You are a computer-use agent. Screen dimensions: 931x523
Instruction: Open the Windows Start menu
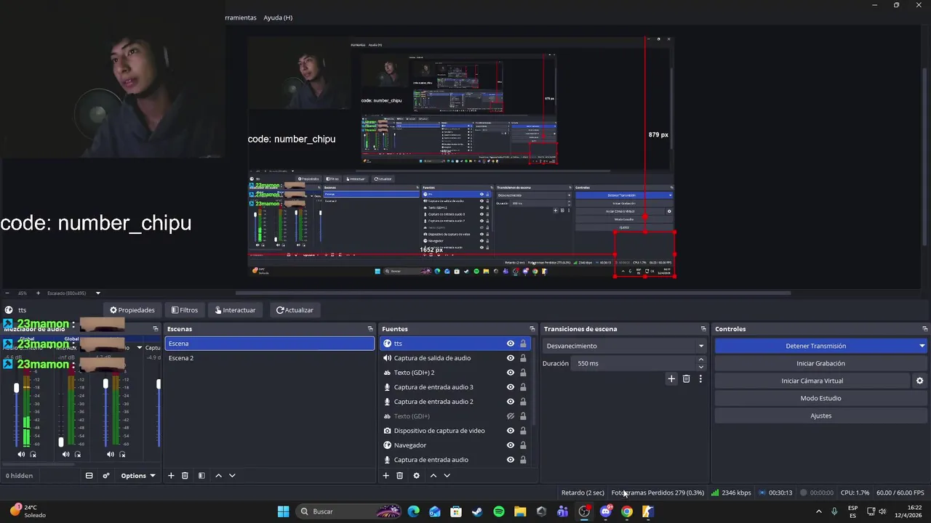(x=283, y=511)
